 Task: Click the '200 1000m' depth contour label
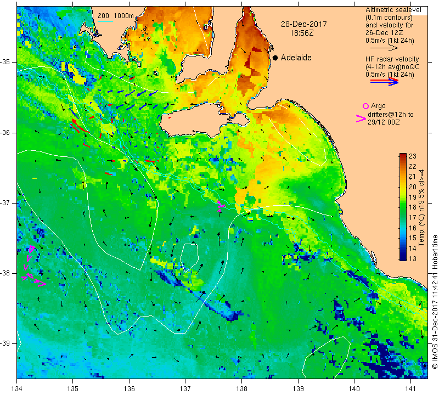[116, 16]
